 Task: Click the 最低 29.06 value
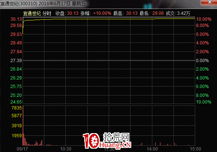click(152, 13)
